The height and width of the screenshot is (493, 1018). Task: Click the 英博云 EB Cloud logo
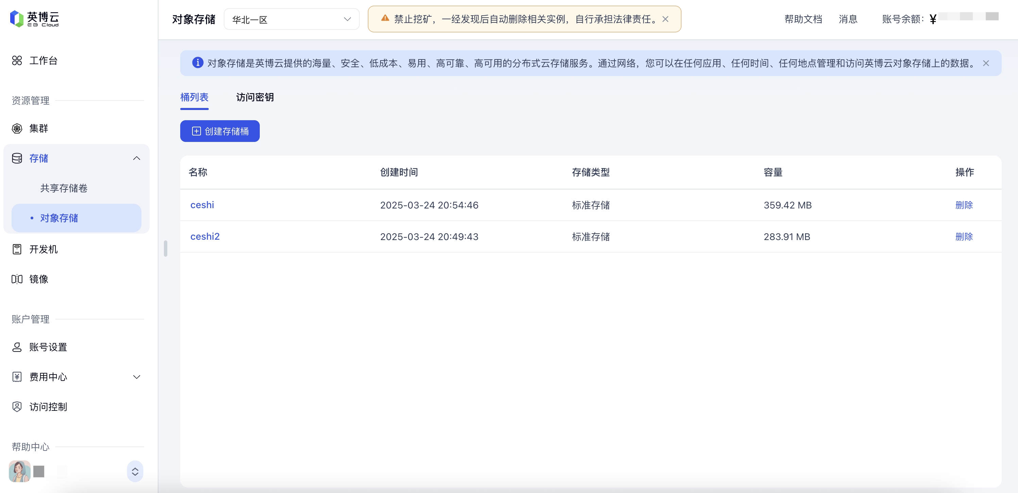34,19
